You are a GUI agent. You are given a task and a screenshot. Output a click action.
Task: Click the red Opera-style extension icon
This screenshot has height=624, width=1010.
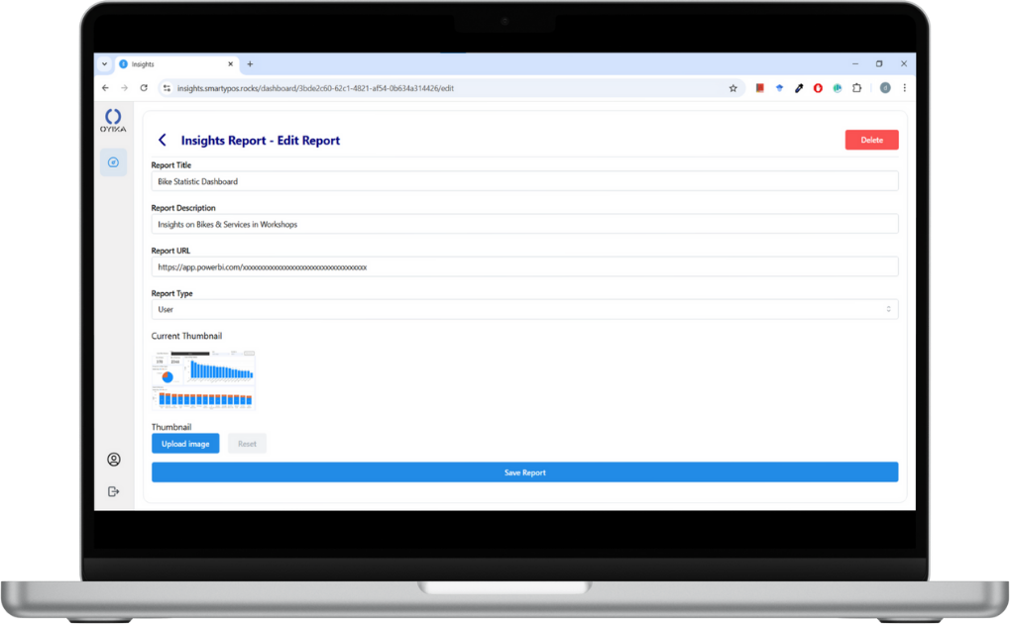(x=818, y=88)
